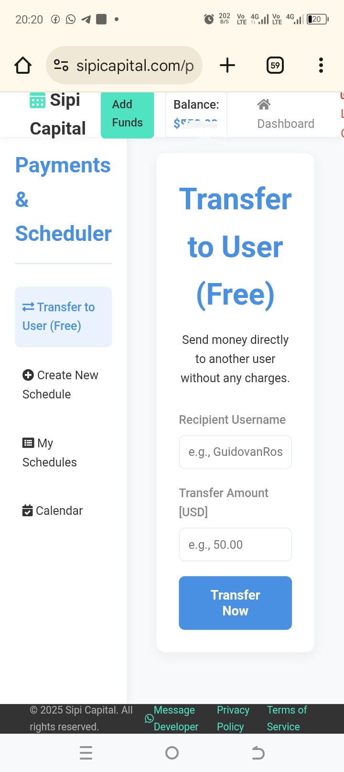The width and height of the screenshot is (344, 772).
Task: Open the Terms of Service link
Action: [287, 718]
